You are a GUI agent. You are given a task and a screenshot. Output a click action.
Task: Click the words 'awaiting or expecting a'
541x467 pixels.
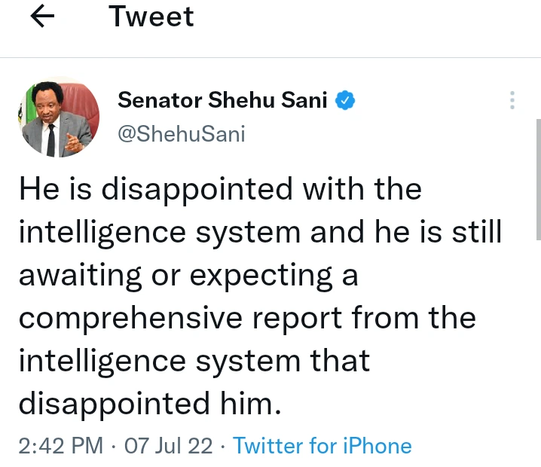tap(188, 276)
